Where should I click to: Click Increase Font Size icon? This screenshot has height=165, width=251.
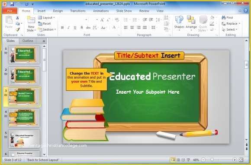point(102,20)
